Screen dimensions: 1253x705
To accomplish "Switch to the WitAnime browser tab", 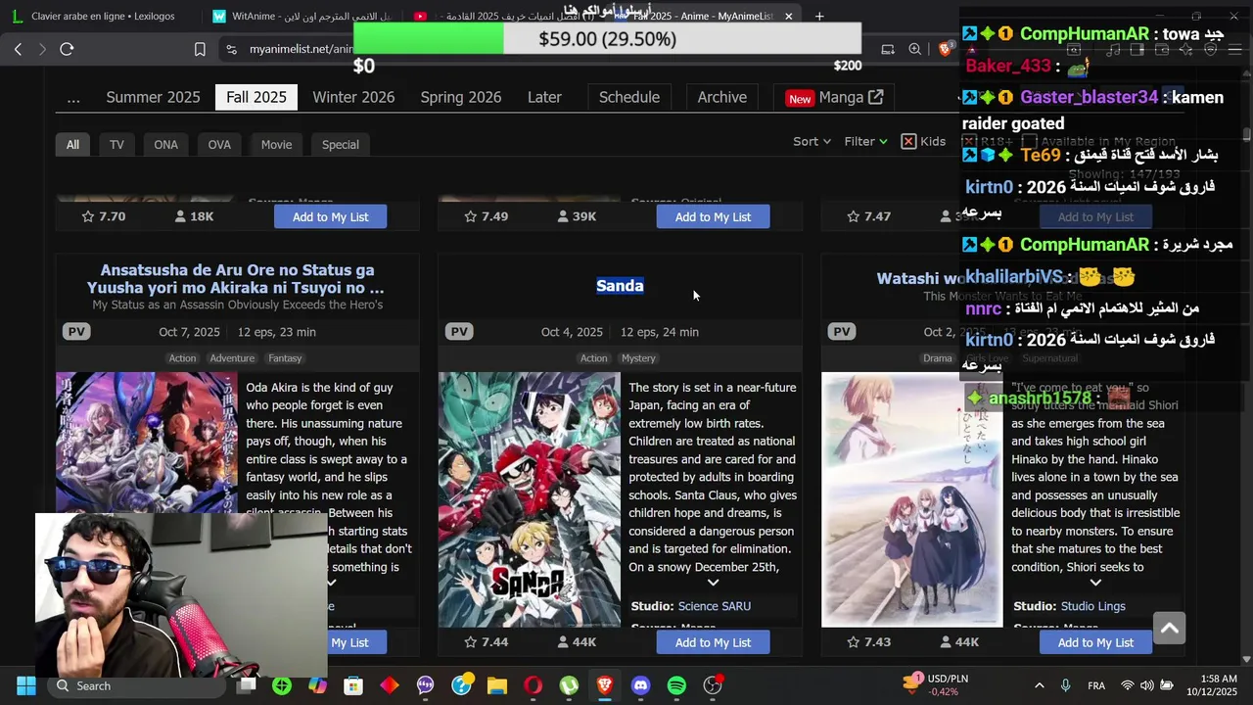I will [x=302, y=16].
